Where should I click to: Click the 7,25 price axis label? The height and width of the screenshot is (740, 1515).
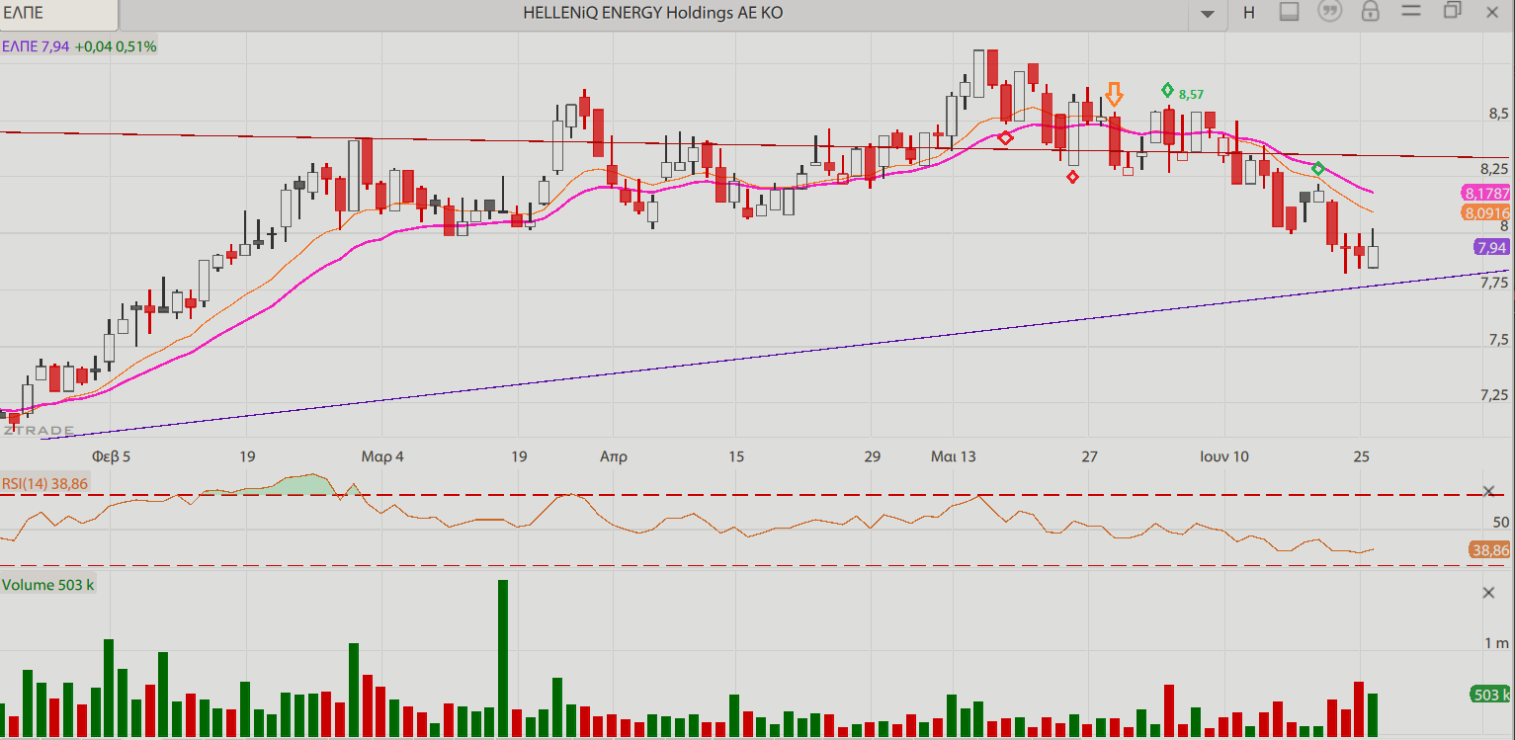[1493, 395]
